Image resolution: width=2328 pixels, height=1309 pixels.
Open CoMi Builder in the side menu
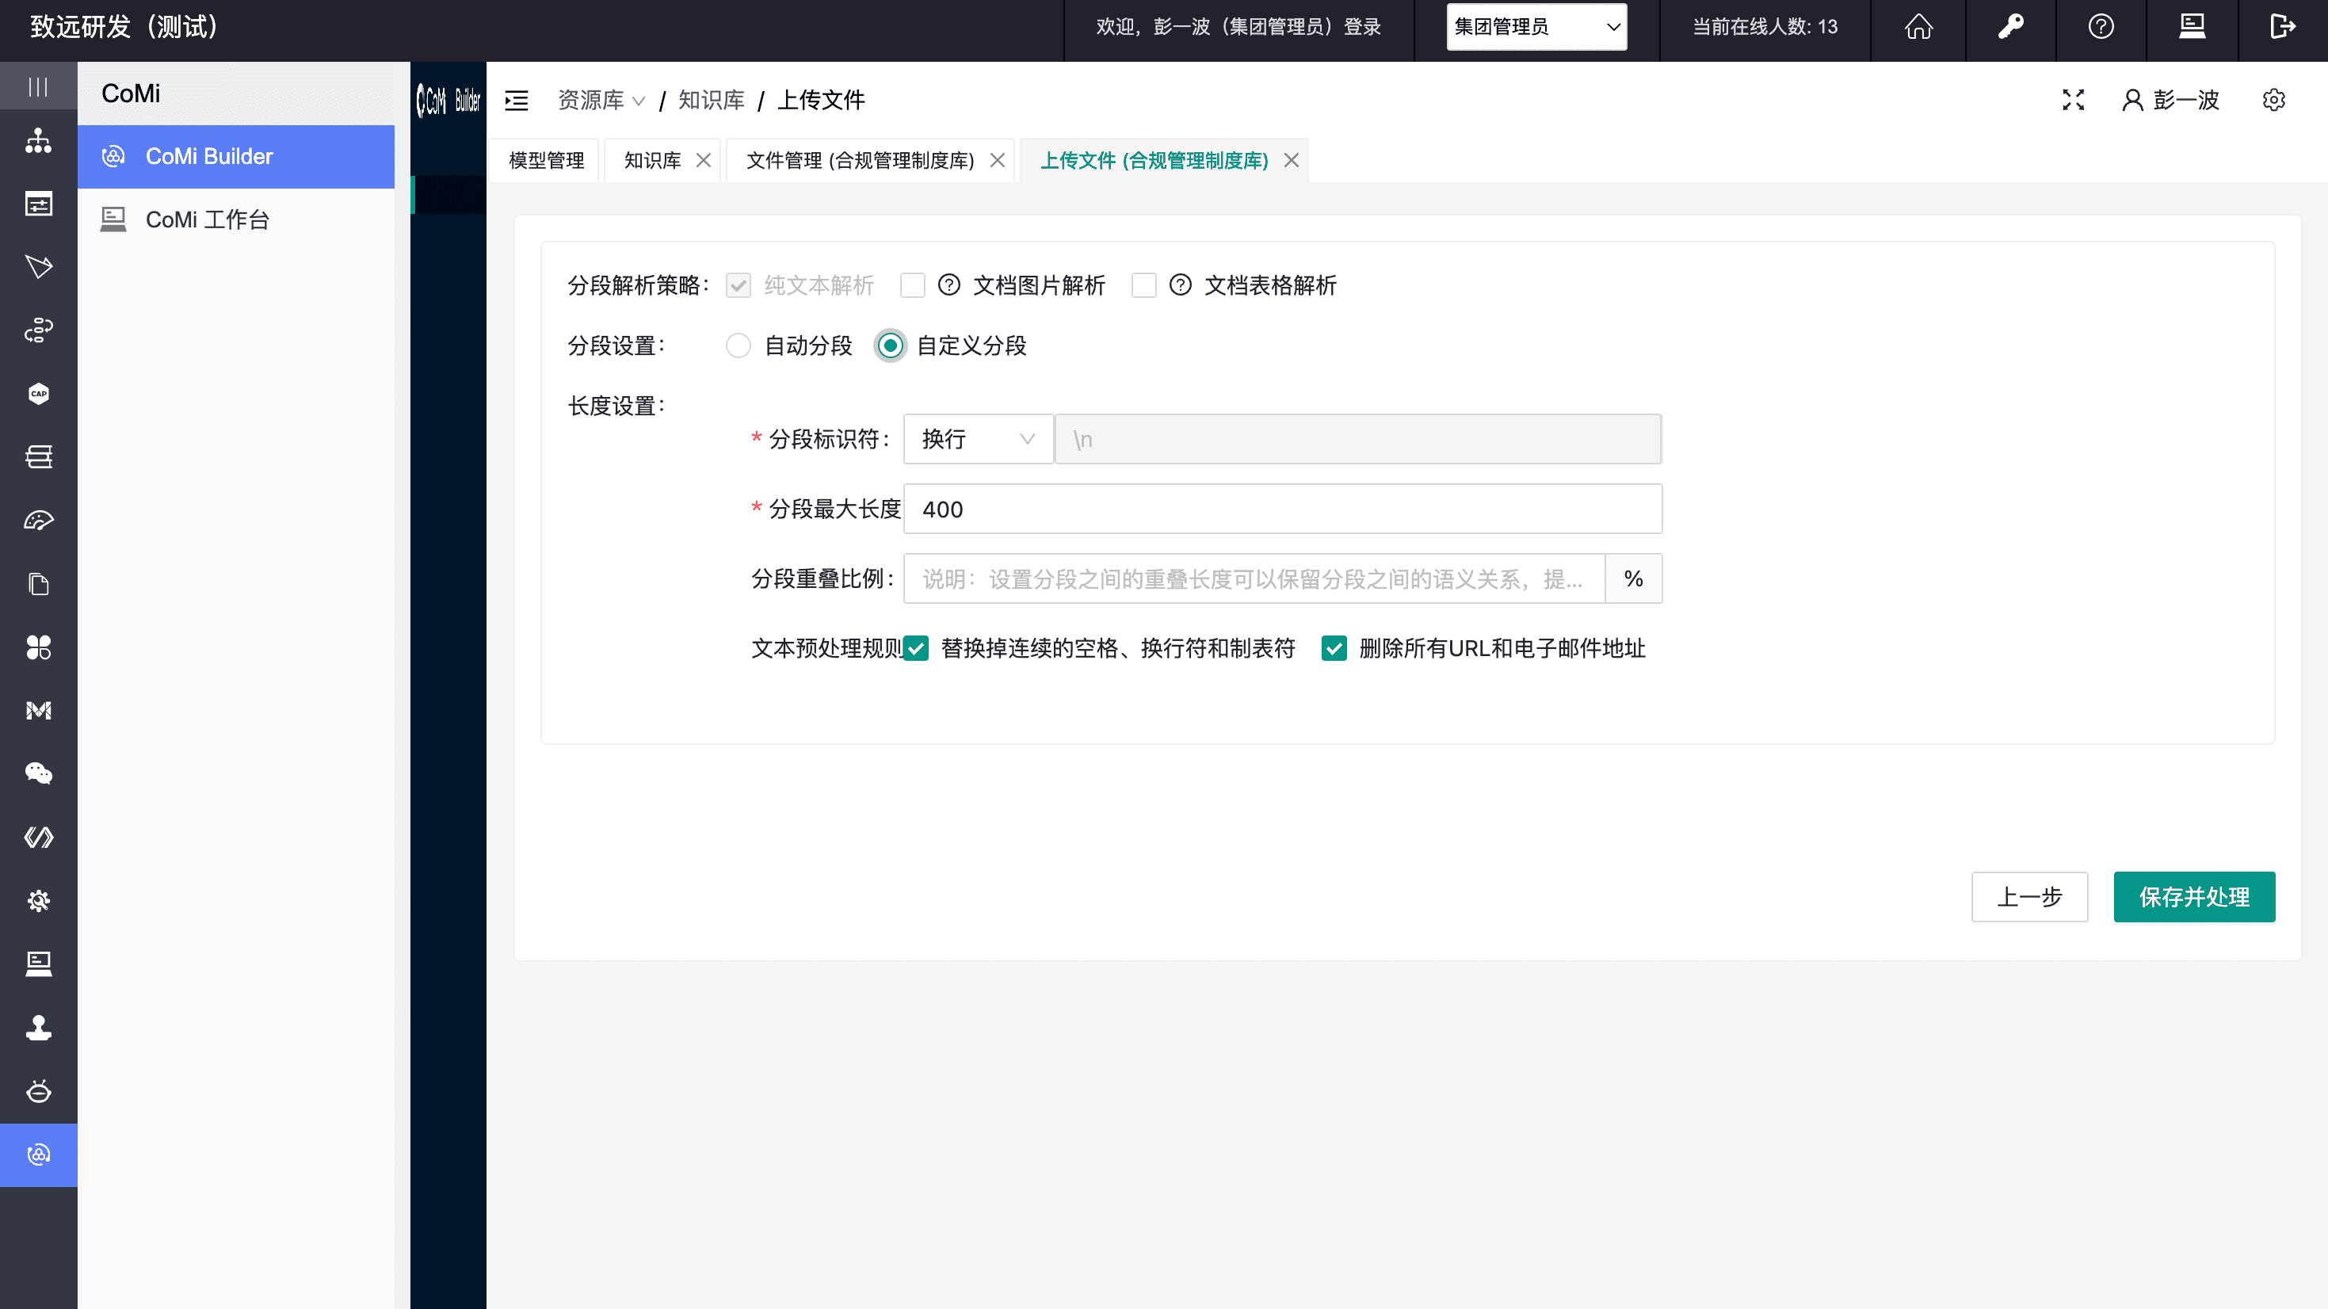tap(236, 156)
